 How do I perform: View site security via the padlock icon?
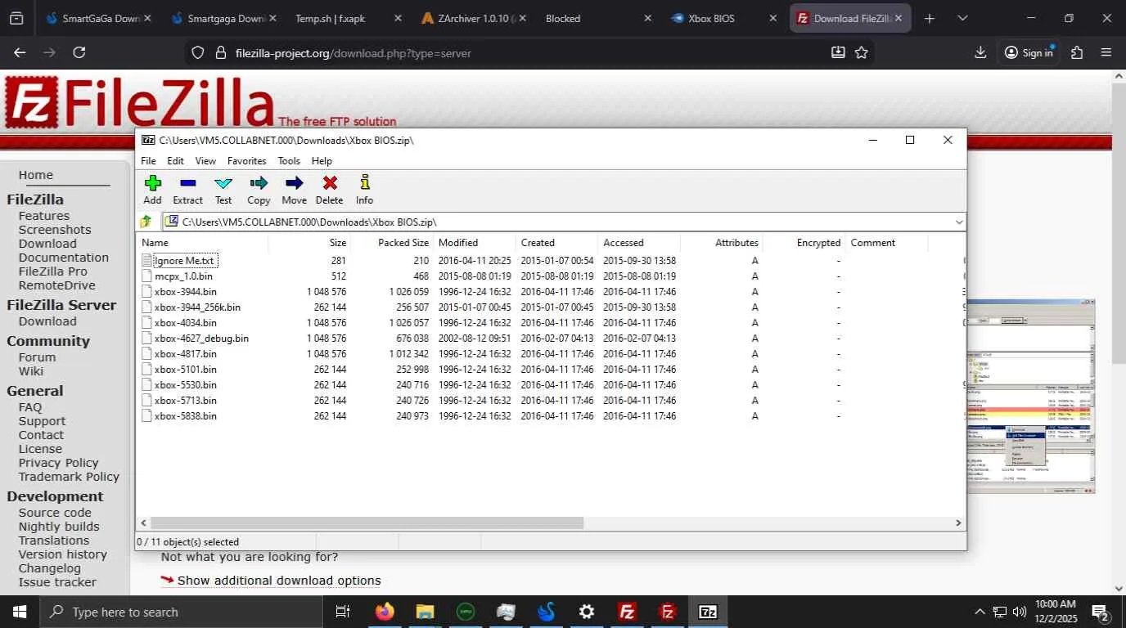[219, 52]
